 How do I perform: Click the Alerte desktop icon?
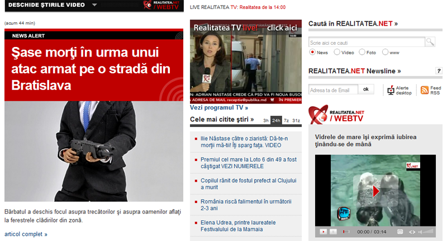(x=391, y=91)
